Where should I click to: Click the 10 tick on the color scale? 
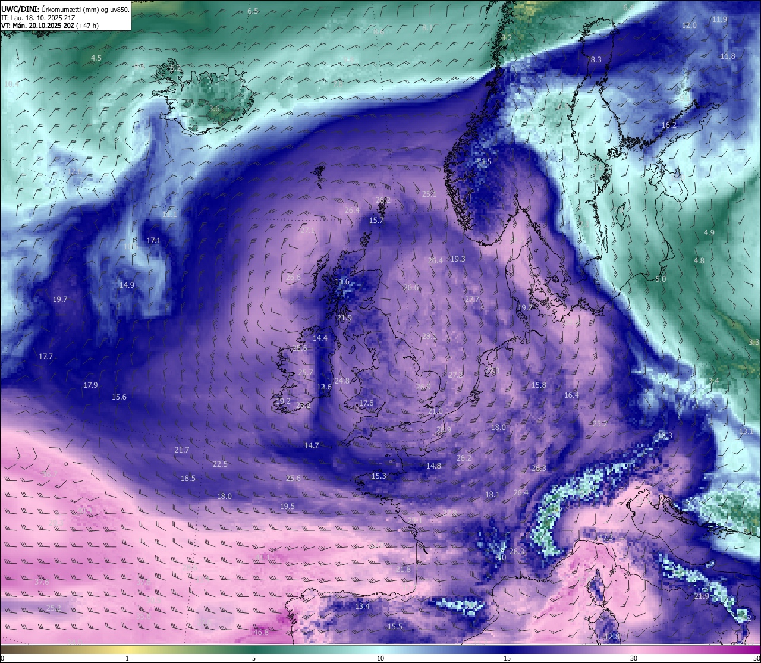pos(380,658)
